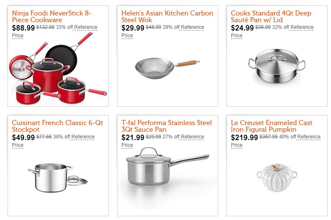This screenshot has height=220, width=331.
Task: Click the $219.99 price on Le Creuset card
Action: tap(244, 138)
